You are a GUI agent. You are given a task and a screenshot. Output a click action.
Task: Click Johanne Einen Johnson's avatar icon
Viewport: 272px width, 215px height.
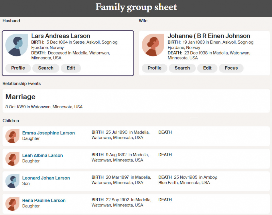point(153,45)
